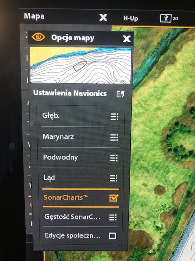The image size is (195, 261).
Task: Toggle the H-Up orientation mode
Action: 130,18
